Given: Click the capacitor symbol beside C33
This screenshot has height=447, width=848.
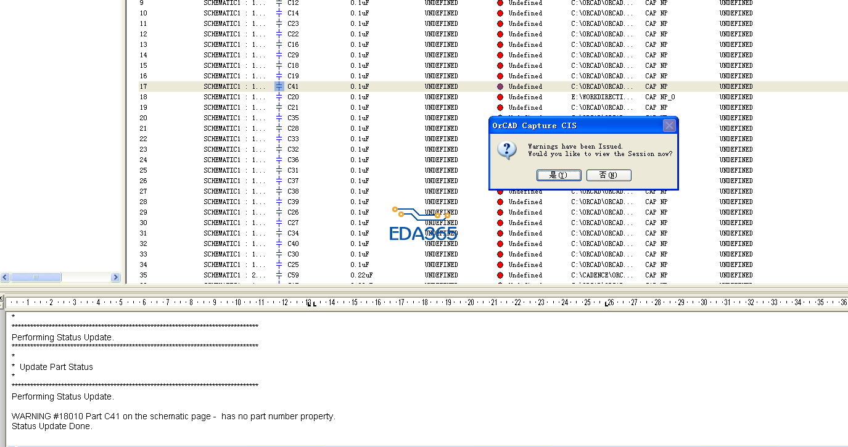Looking at the screenshot, I should pos(279,139).
